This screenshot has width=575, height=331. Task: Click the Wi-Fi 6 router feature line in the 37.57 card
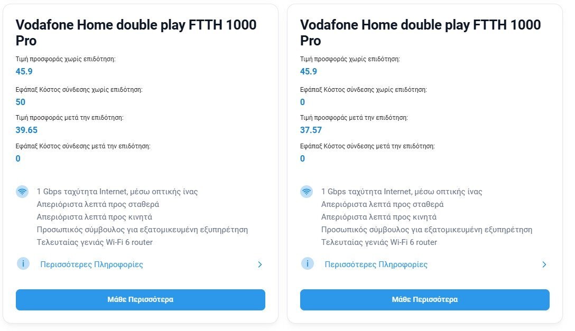(379, 242)
